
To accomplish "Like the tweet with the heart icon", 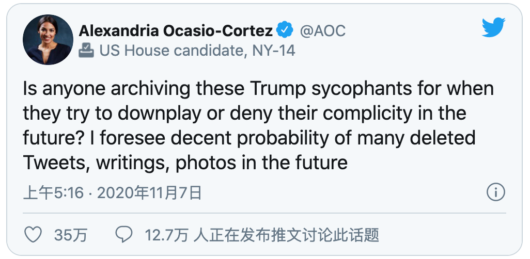I will coord(34,234).
